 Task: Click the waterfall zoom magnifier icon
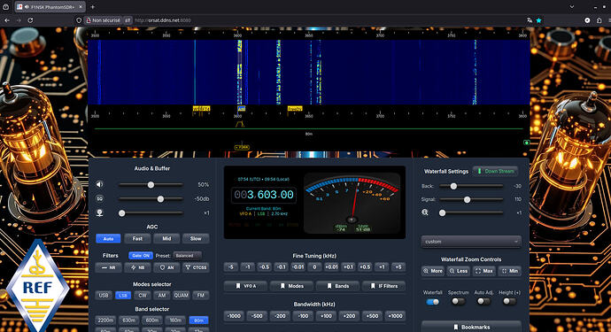pos(425,212)
